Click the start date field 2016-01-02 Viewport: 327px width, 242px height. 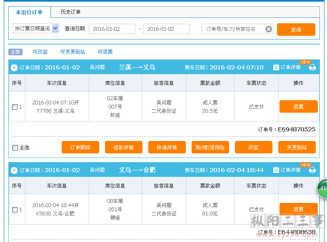tap(112, 29)
